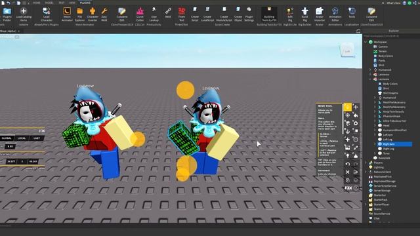Select the F3X Paint tool
The image size is (420, 236).
pos(356,115)
